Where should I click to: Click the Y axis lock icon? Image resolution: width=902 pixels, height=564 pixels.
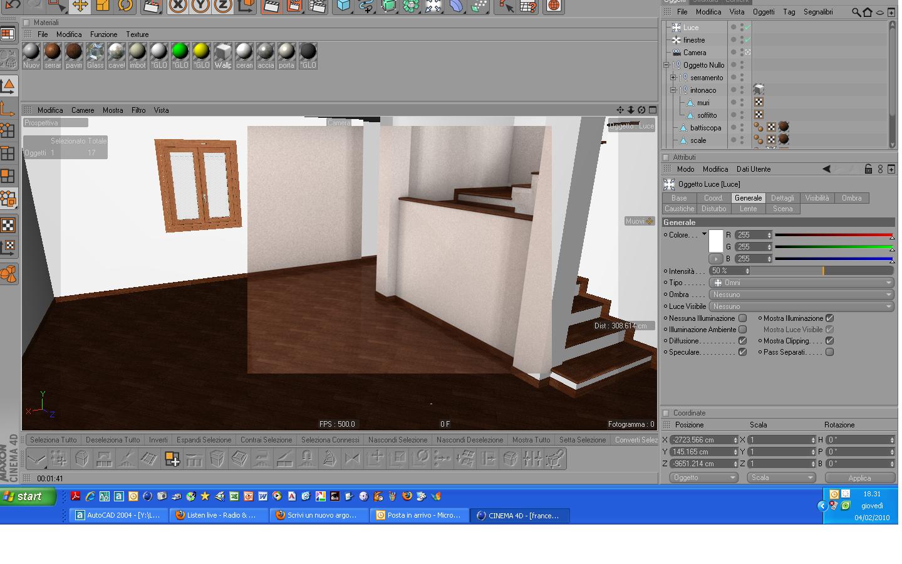coord(200,6)
